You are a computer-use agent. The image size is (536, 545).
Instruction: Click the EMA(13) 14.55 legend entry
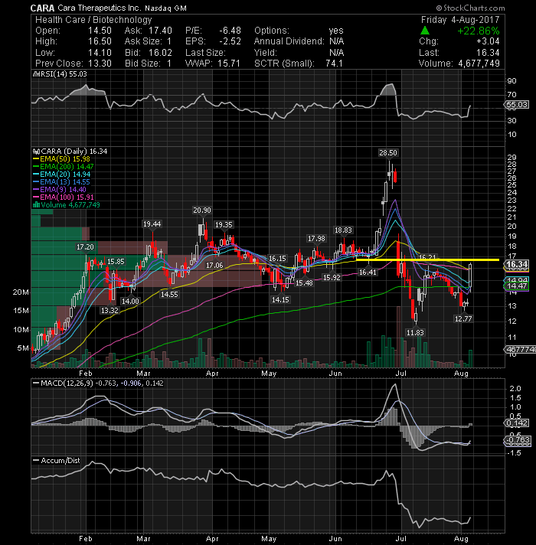pos(61,181)
